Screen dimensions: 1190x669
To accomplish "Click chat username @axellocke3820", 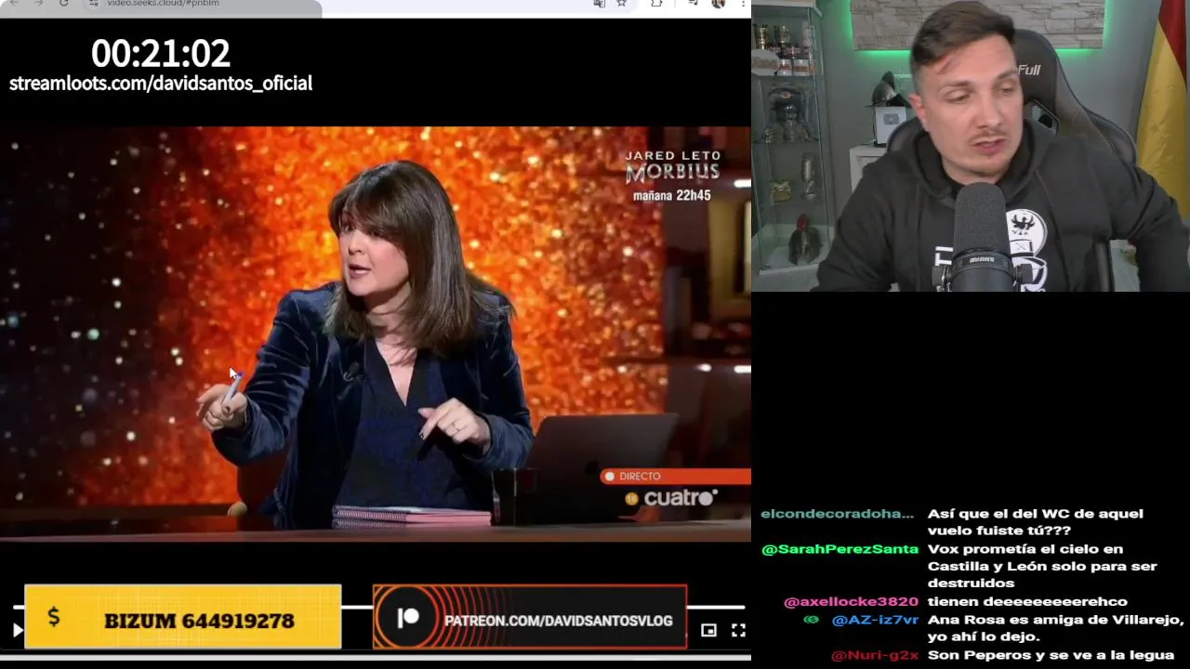I will click(851, 601).
